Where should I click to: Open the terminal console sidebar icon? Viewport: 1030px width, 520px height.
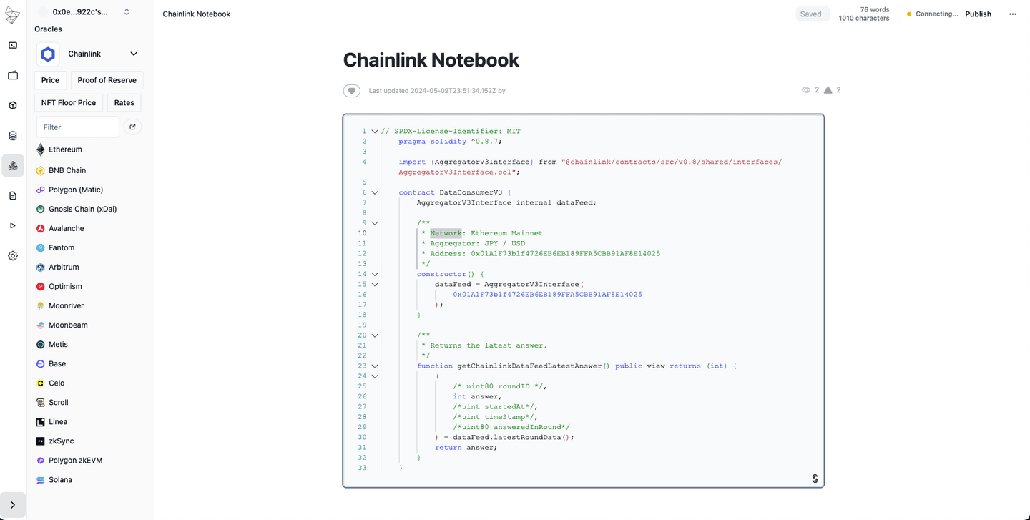coord(13,45)
